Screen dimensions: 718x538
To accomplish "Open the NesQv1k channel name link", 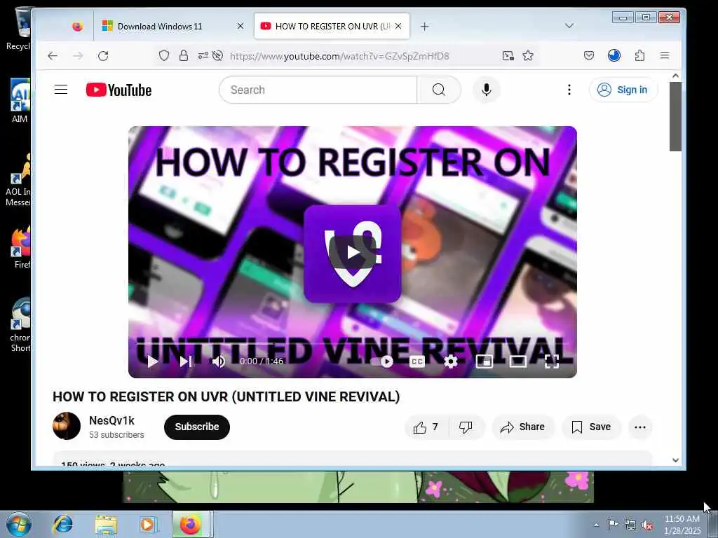I will 111,420.
